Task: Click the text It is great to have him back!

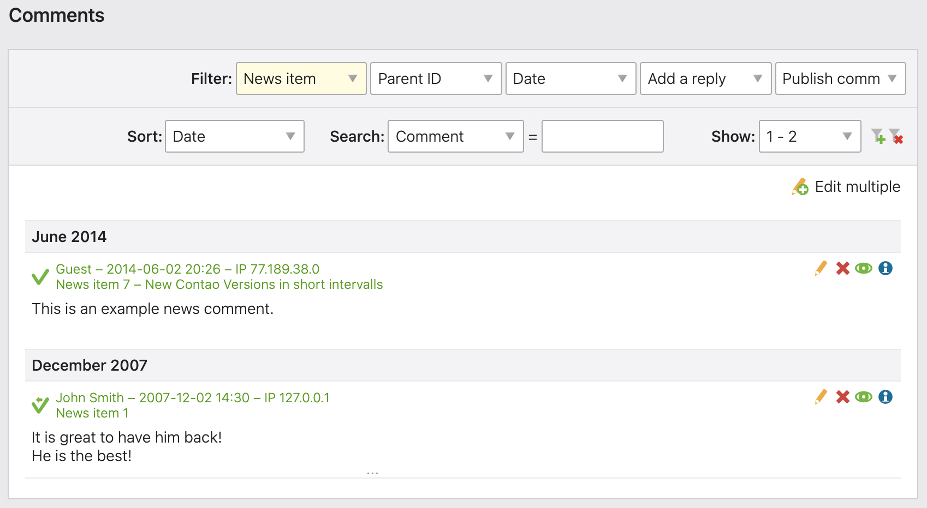Action: [127, 437]
